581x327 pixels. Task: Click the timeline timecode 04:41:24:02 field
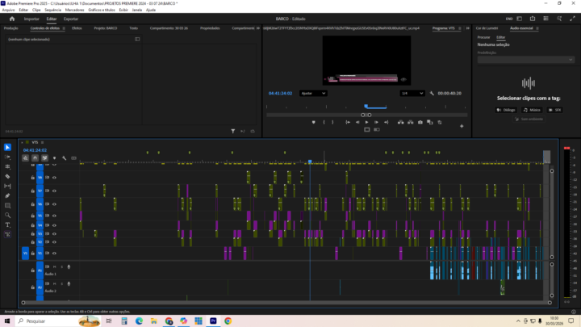click(x=35, y=149)
